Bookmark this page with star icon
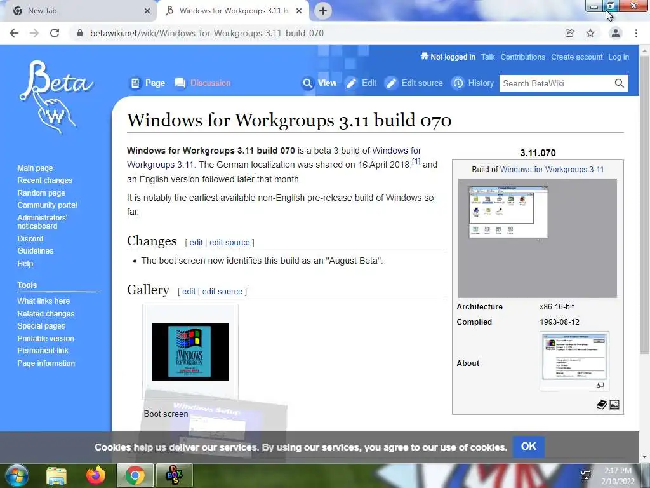 coord(590,33)
